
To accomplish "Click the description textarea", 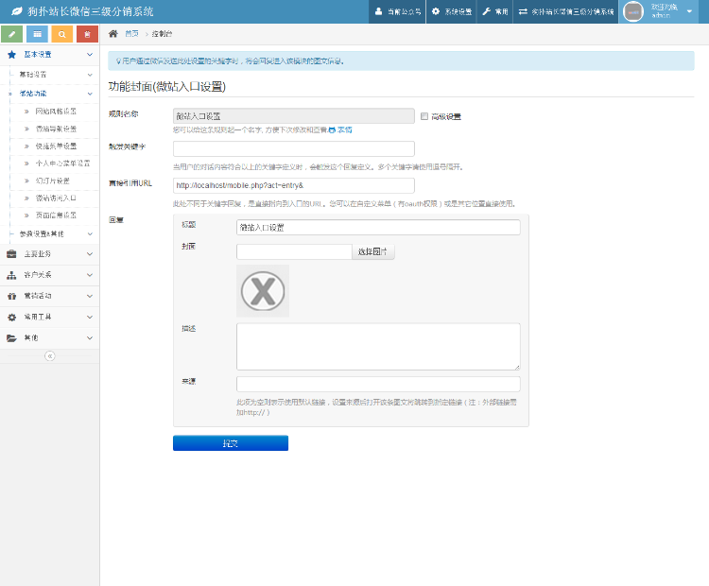I will pos(378,347).
